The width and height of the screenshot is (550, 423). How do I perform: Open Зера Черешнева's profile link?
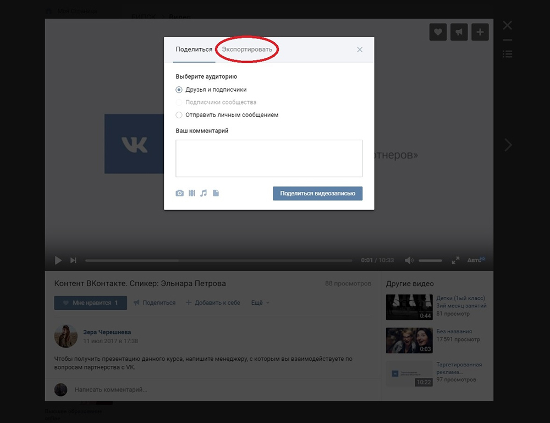(107, 332)
